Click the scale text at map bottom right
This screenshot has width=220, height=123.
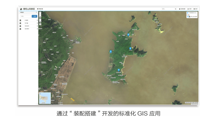pos(191,103)
